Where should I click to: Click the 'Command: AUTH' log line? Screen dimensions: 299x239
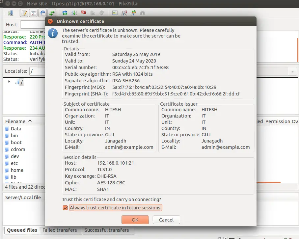[x=24, y=42]
